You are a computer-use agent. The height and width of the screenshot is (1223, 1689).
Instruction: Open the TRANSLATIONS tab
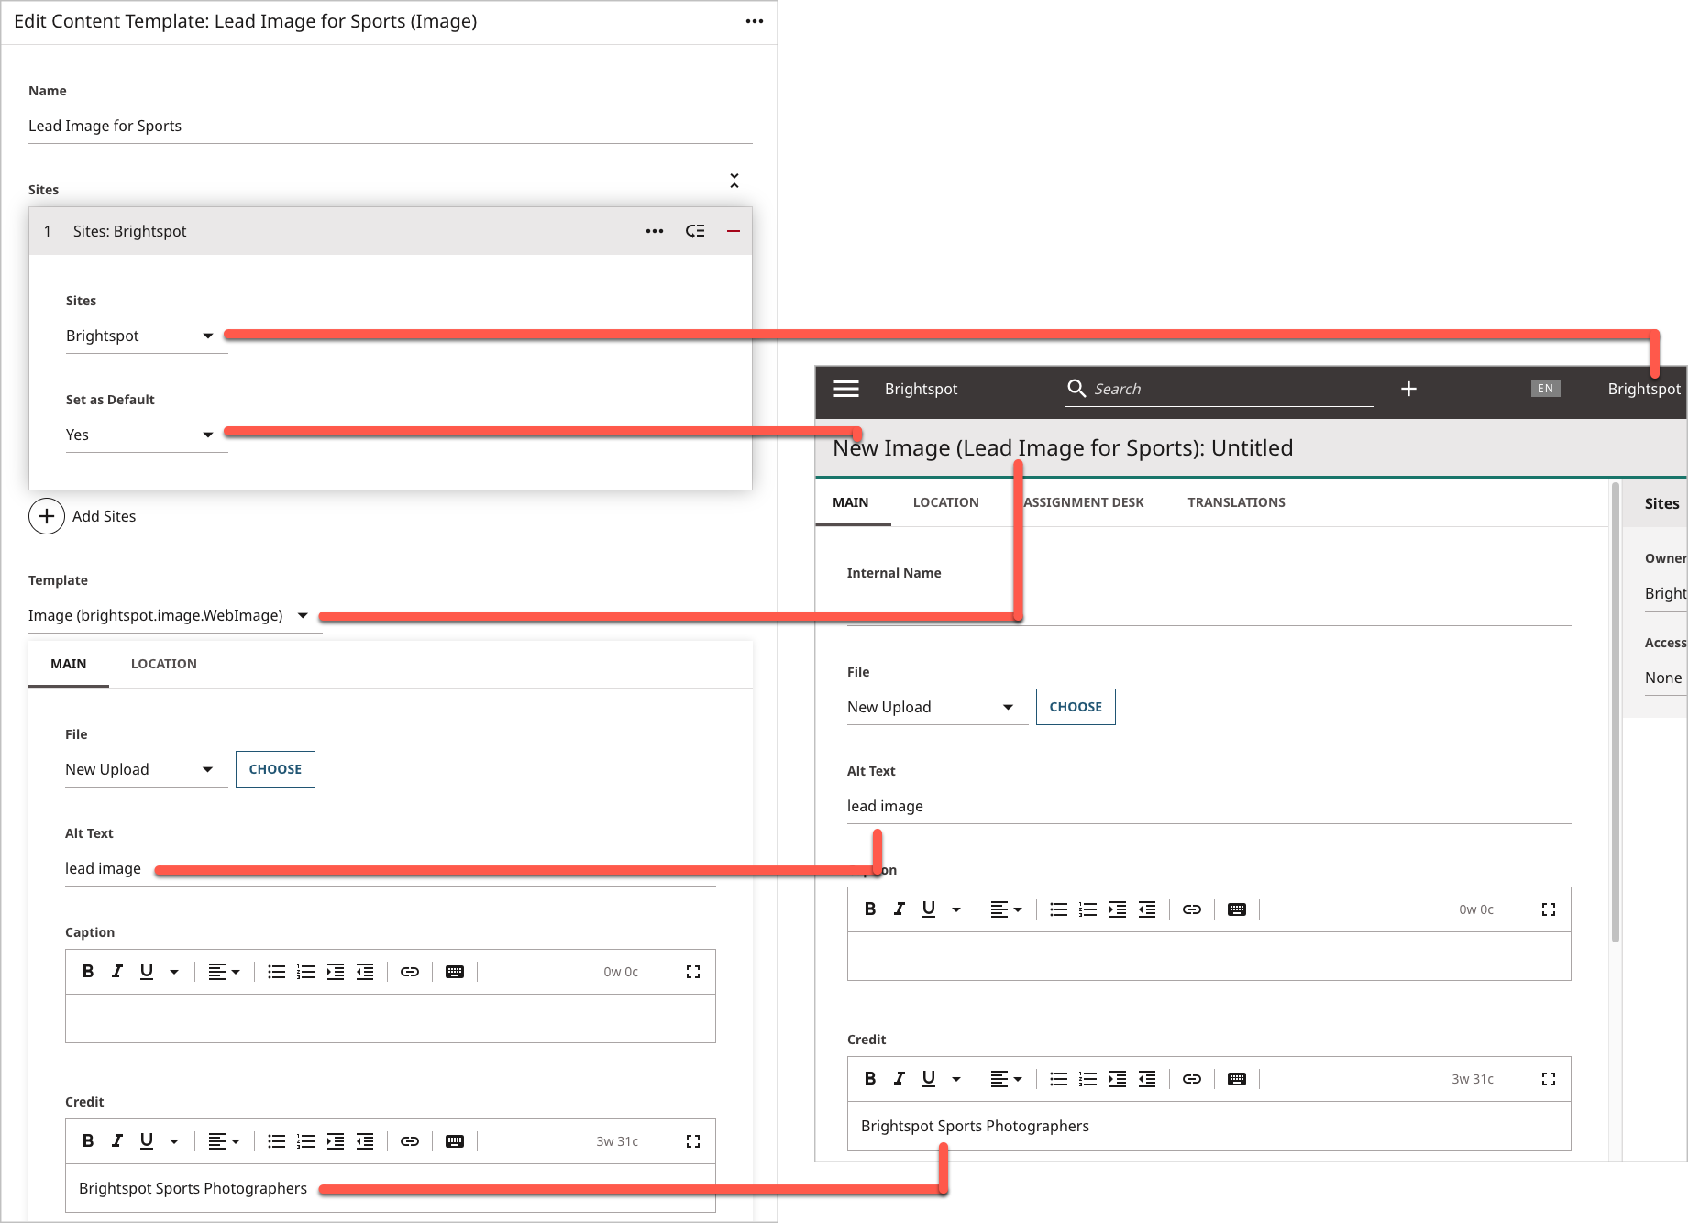(1237, 502)
